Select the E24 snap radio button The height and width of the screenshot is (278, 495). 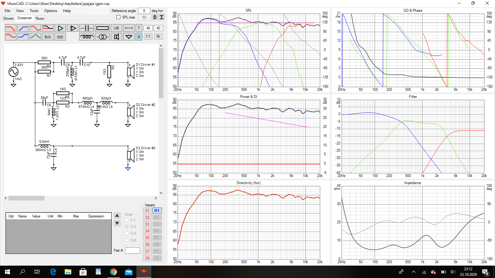pyautogui.click(x=127, y=234)
